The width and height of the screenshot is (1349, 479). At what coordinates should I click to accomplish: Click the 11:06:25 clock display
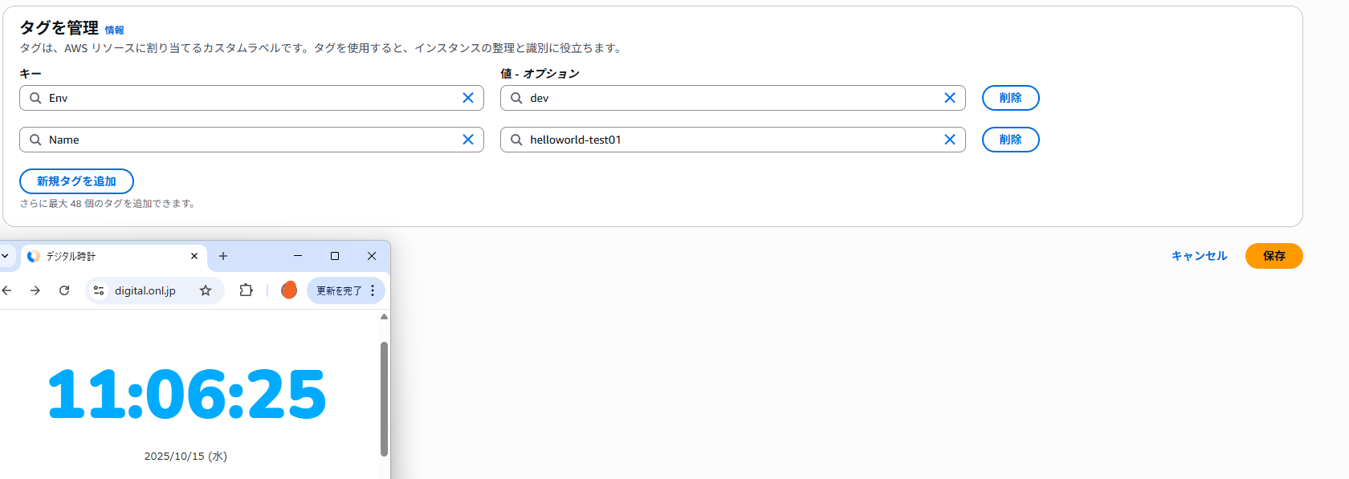point(187,395)
